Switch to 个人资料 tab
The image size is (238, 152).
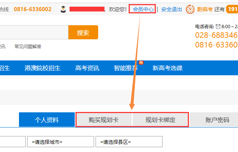pos(47,120)
